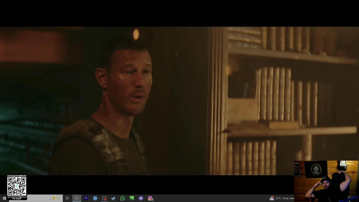Open Adobe Premiere Pro from the taskbar
The width and height of the screenshot is (359, 202).
[x=86, y=198]
